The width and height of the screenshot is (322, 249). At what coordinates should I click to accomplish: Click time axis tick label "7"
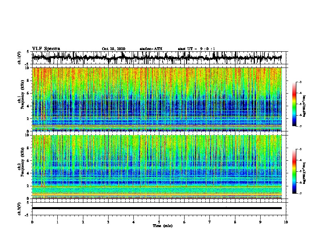tap(210, 222)
